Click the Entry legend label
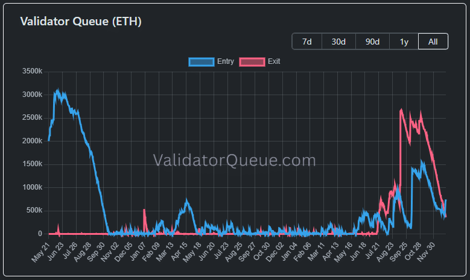 [226, 61]
